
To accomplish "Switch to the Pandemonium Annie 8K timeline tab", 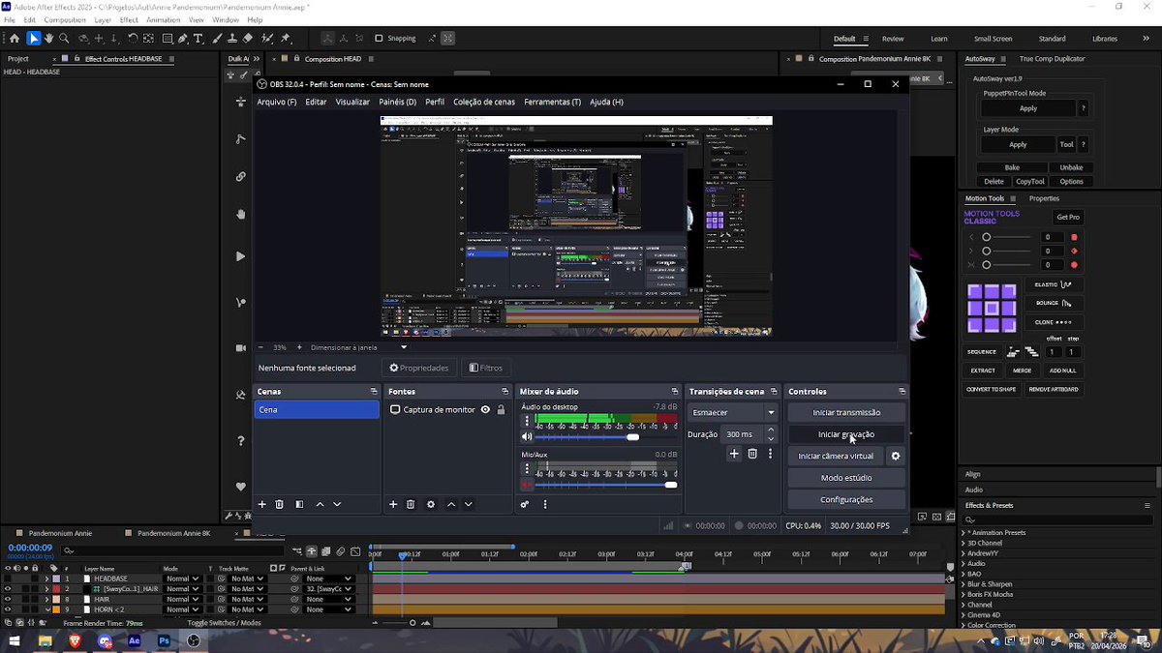I will tap(173, 533).
